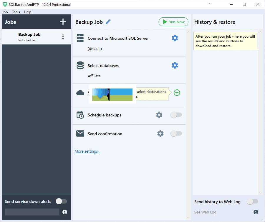Image resolution: width=265 pixels, height=222 pixels.
Task: Click the select destinations tooltip
Action: pyautogui.click(x=153, y=94)
